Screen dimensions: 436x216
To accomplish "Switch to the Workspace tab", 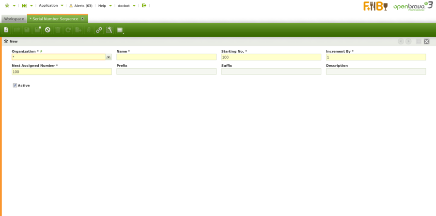I will [x=14, y=19].
